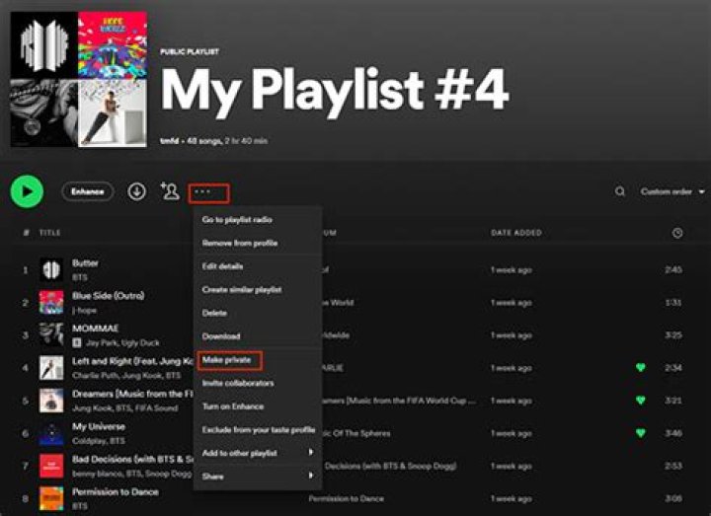This screenshot has width=711, height=516.
Task: Select Make private from the menu
Action: (x=225, y=360)
